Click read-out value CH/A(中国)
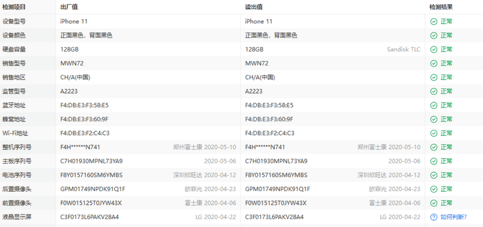The height and width of the screenshot is (227, 483). click(260, 78)
